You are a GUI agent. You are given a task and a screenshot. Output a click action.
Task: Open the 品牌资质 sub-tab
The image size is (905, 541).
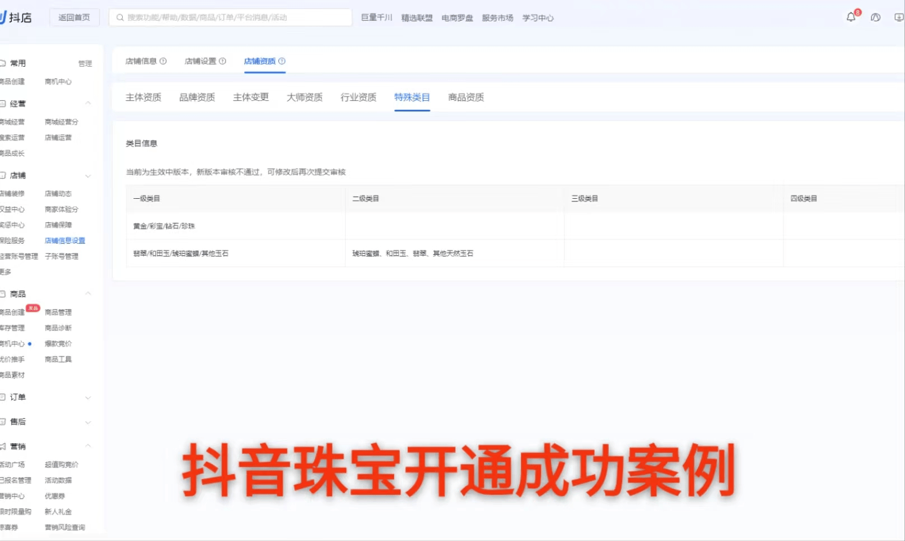[197, 97]
